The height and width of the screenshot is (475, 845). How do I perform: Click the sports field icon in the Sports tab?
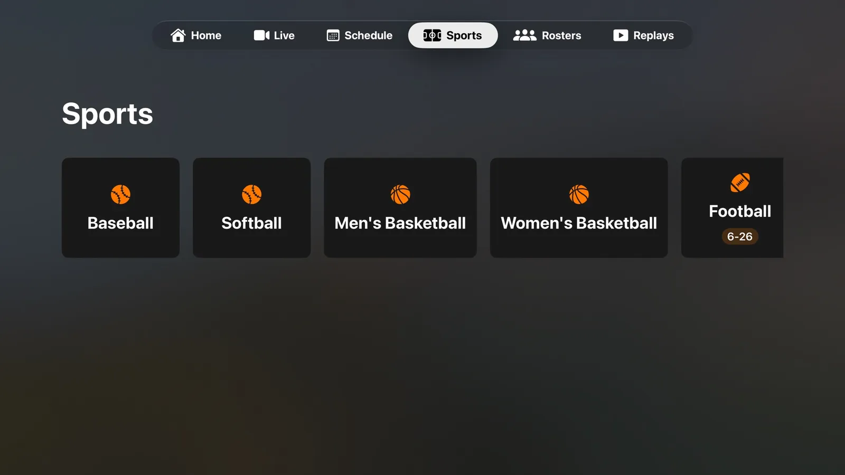[432, 35]
